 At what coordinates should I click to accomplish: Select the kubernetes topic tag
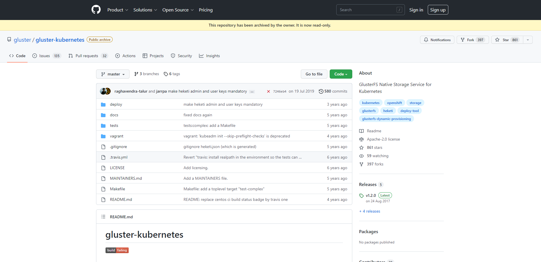371,103
